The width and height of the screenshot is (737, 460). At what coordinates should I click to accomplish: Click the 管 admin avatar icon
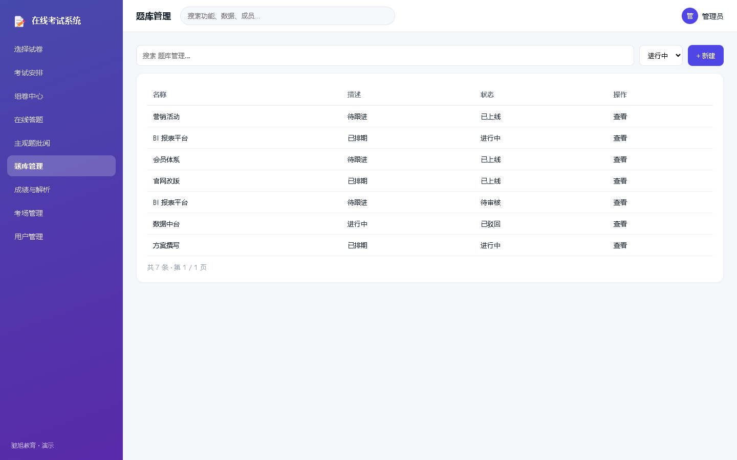coord(690,16)
